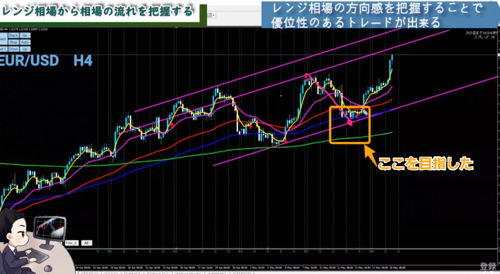Open the dropdown arrow beside toolbar icon
The height and width of the screenshot is (274, 500).
213,15
